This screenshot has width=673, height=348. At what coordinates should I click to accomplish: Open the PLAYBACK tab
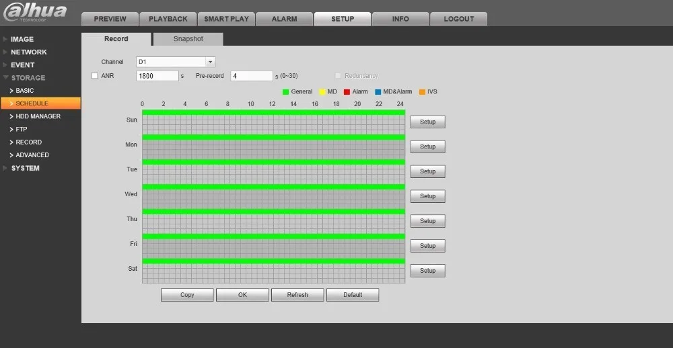coord(168,19)
